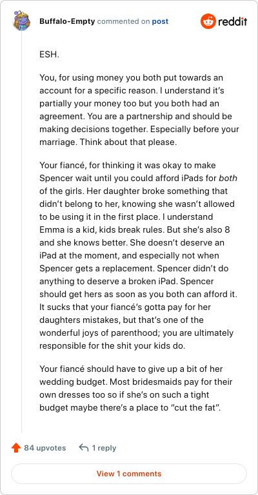Click the View 1 comments button
This screenshot has width=258, height=495.
[x=129, y=474]
